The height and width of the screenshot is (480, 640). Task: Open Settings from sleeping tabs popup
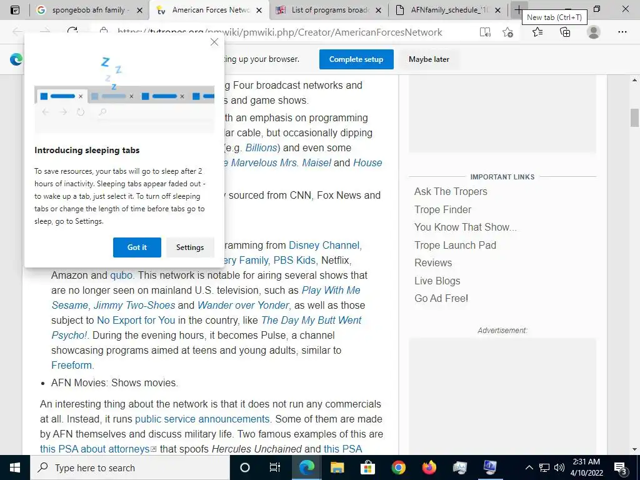[x=190, y=247]
